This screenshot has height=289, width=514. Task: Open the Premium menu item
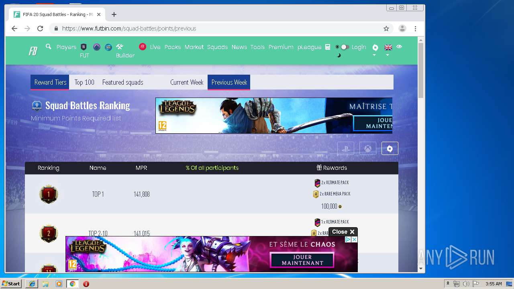point(281,47)
